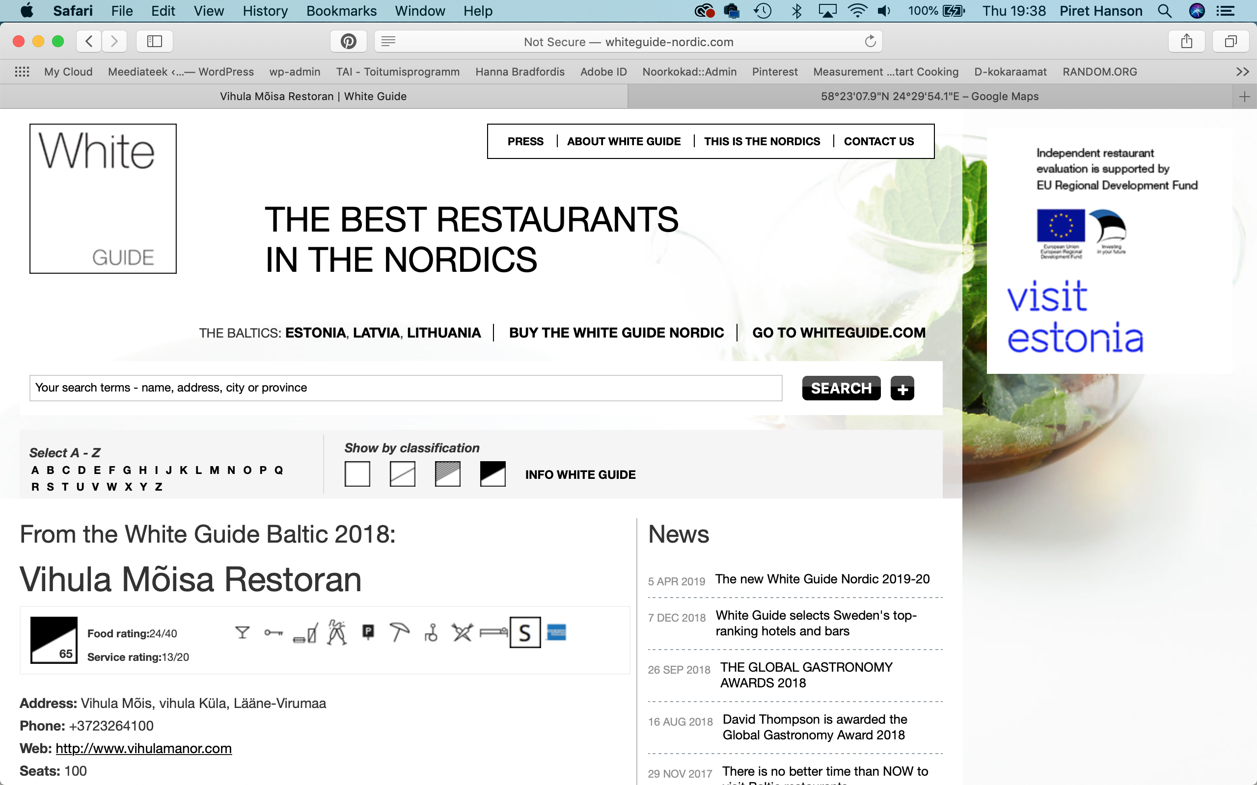This screenshot has height=785, width=1257.
Task: Click the Reader view icon in address bar
Action: pos(388,42)
